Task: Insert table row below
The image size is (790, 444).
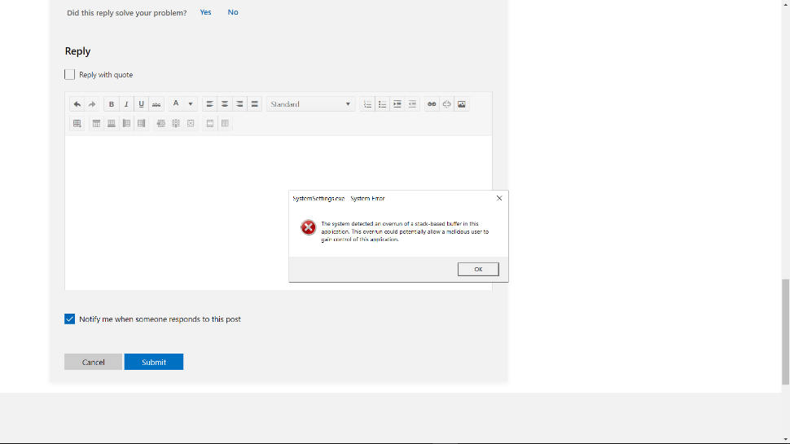Action: click(112, 124)
